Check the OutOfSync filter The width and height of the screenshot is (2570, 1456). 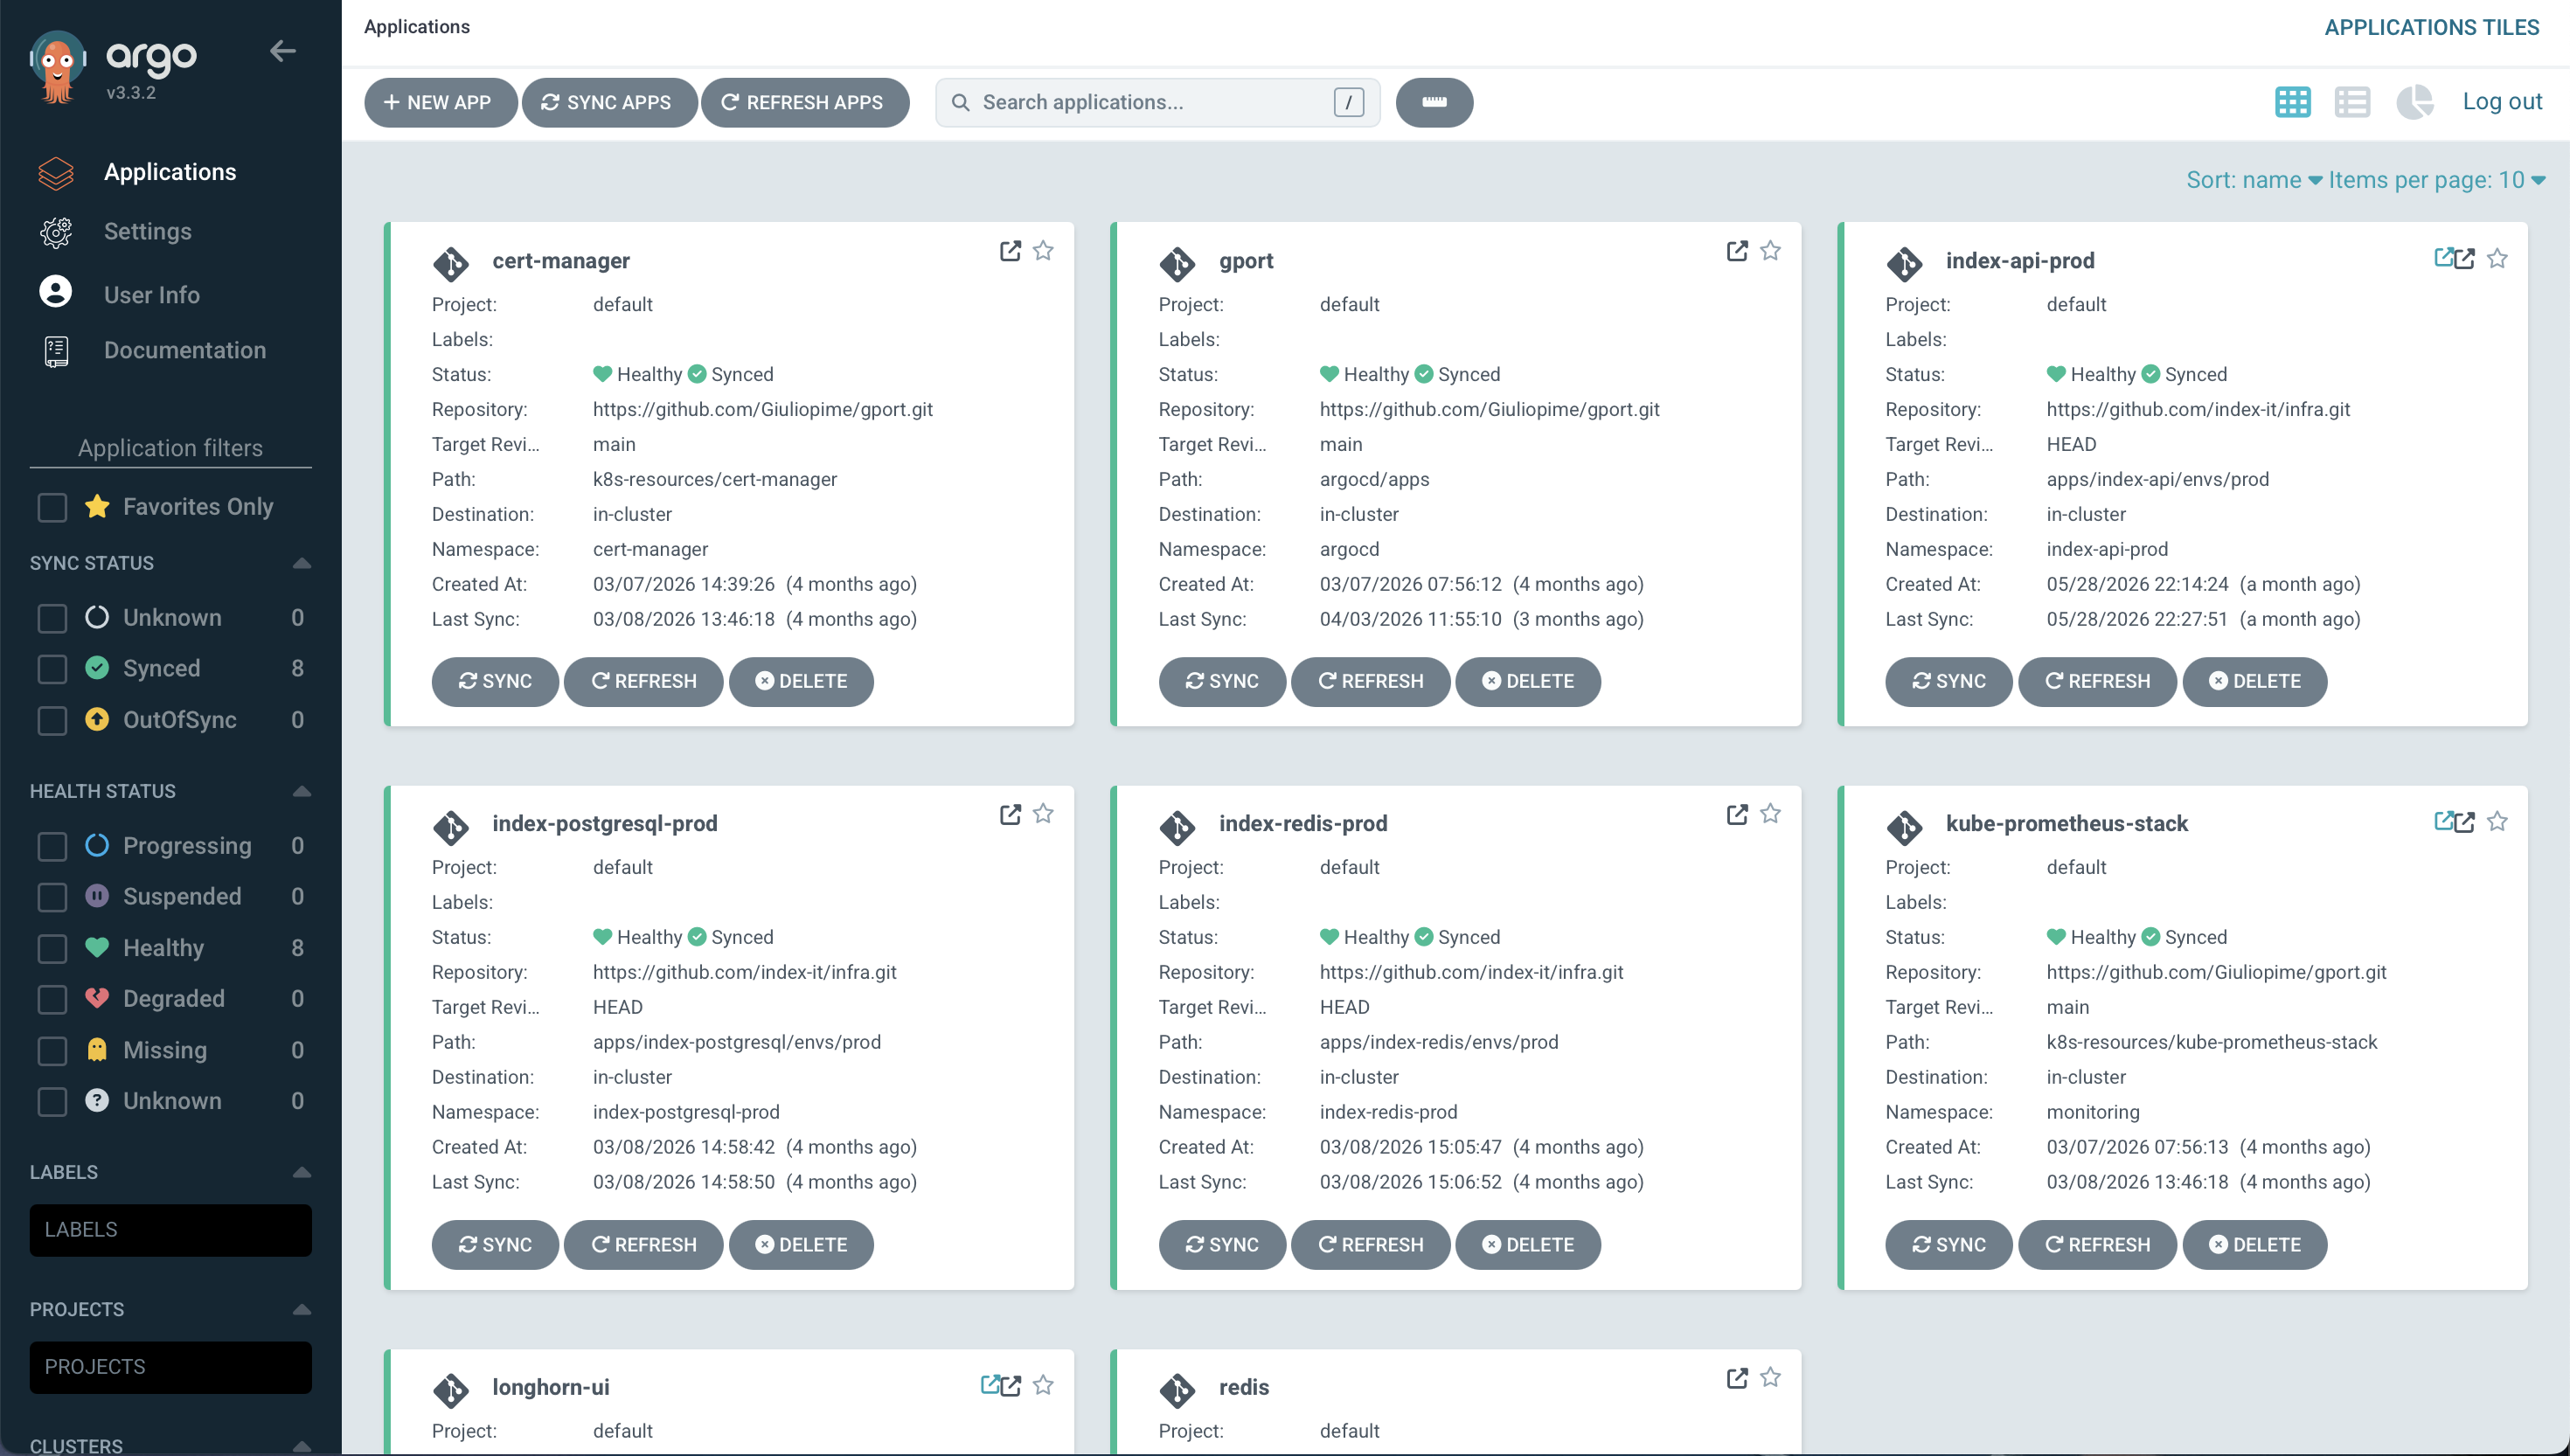52,720
